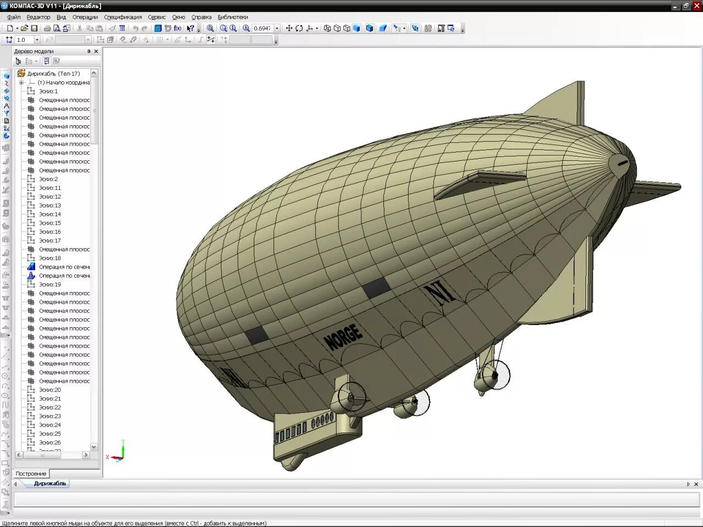The height and width of the screenshot is (527, 703).
Task: Expand the Начало координат tree node
Action: pos(21,82)
